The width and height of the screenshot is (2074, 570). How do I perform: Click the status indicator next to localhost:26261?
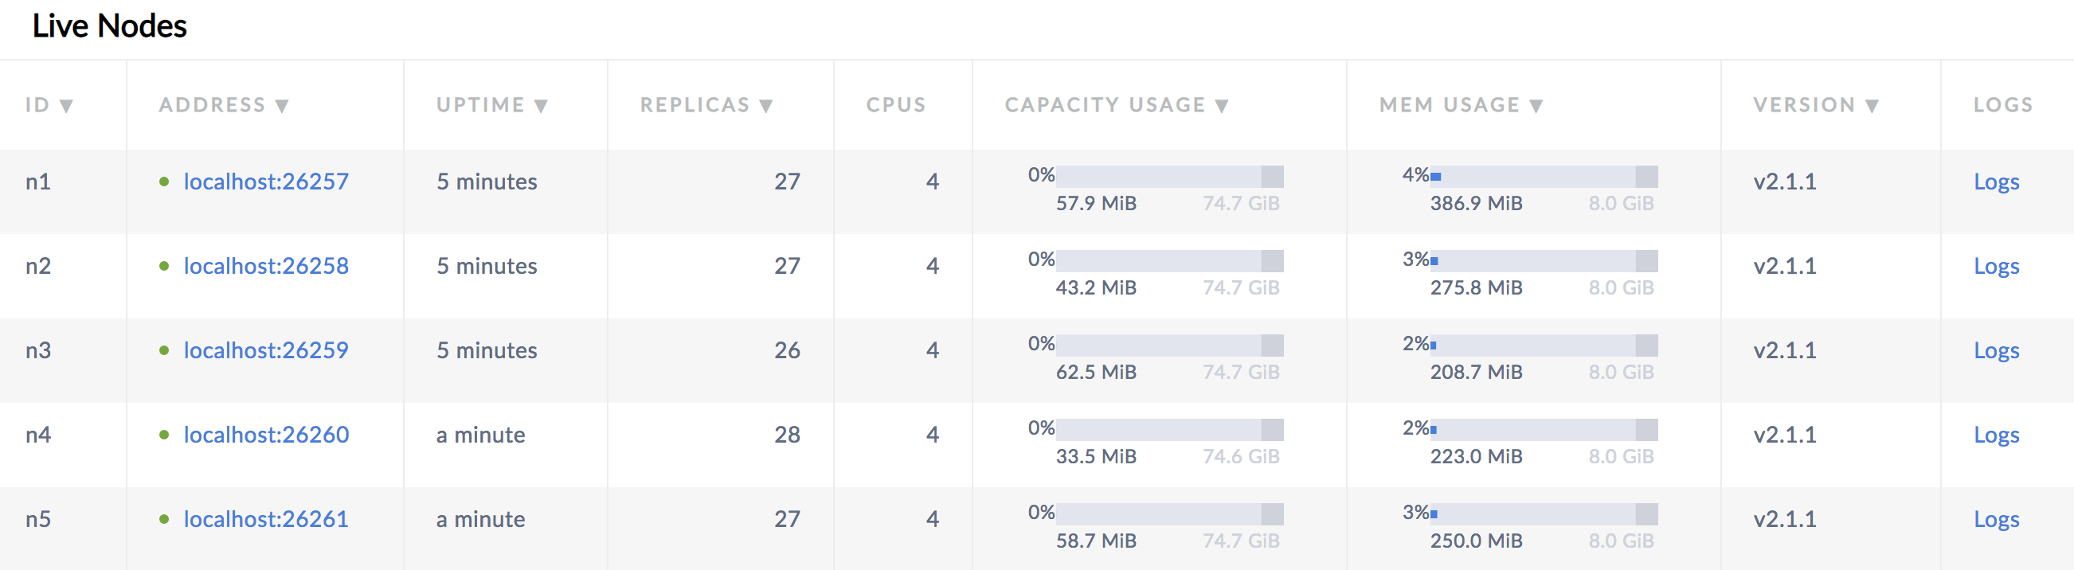[x=166, y=519]
